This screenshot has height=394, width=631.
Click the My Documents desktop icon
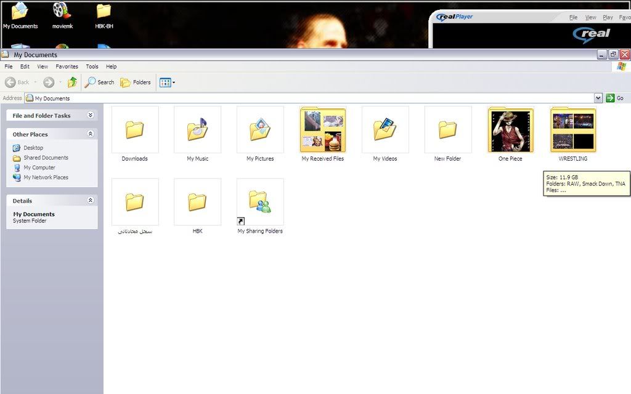[x=20, y=16]
